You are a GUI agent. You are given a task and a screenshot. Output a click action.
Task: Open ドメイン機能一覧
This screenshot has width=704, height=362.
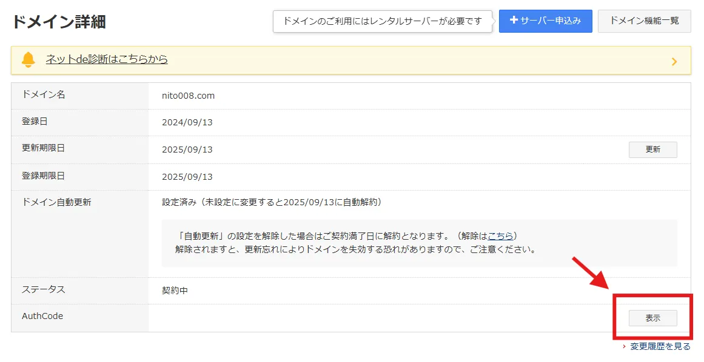pos(645,21)
